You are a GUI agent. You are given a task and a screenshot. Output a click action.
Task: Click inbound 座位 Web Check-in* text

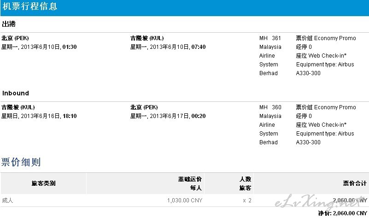(321, 125)
